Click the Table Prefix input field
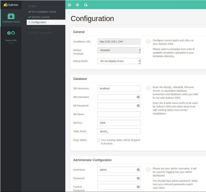Viewport: 206px width, 192px height. coord(119,131)
